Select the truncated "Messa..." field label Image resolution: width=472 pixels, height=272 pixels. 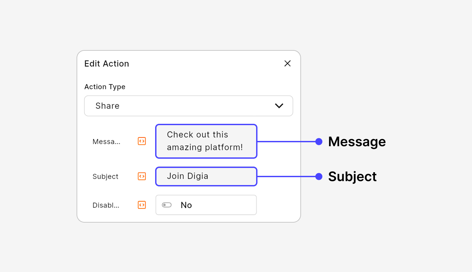pyautogui.click(x=106, y=142)
